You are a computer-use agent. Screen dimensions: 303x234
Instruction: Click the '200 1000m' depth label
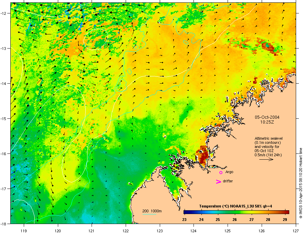click(x=152, y=211)
